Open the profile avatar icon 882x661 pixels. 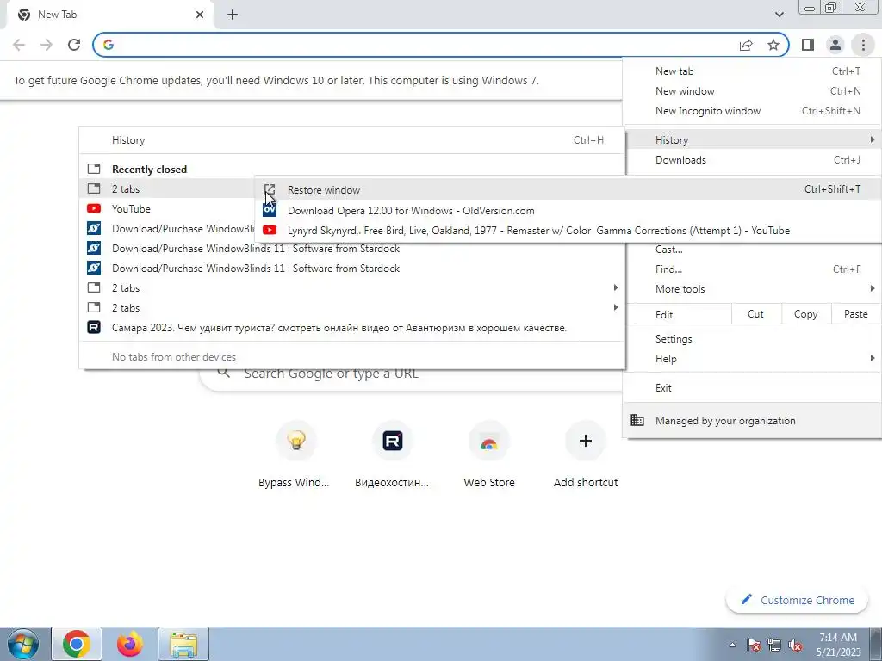coord(835,45)
